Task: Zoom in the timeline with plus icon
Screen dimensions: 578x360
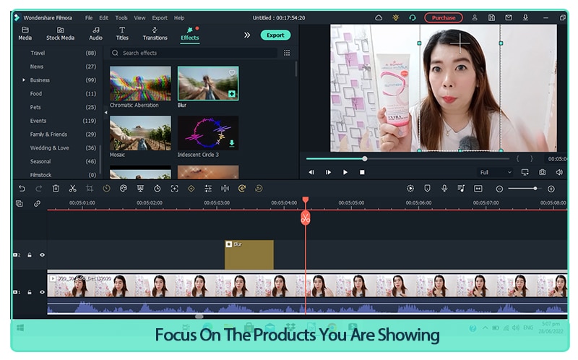Action: tap(551, 189)
